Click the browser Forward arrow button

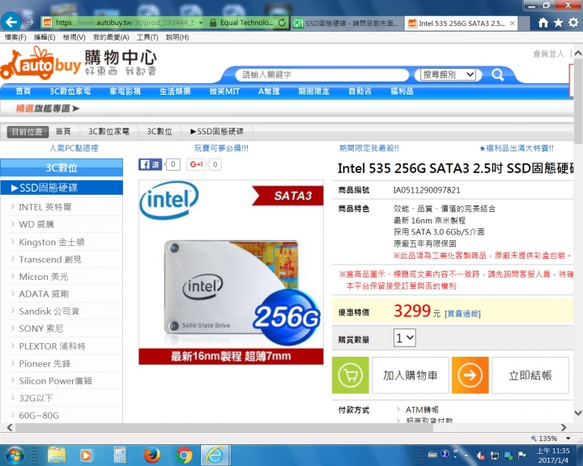coord(30,23)
